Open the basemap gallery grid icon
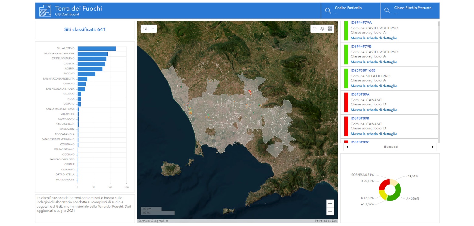The image size is (474, 226). click(x=330, y=29)
